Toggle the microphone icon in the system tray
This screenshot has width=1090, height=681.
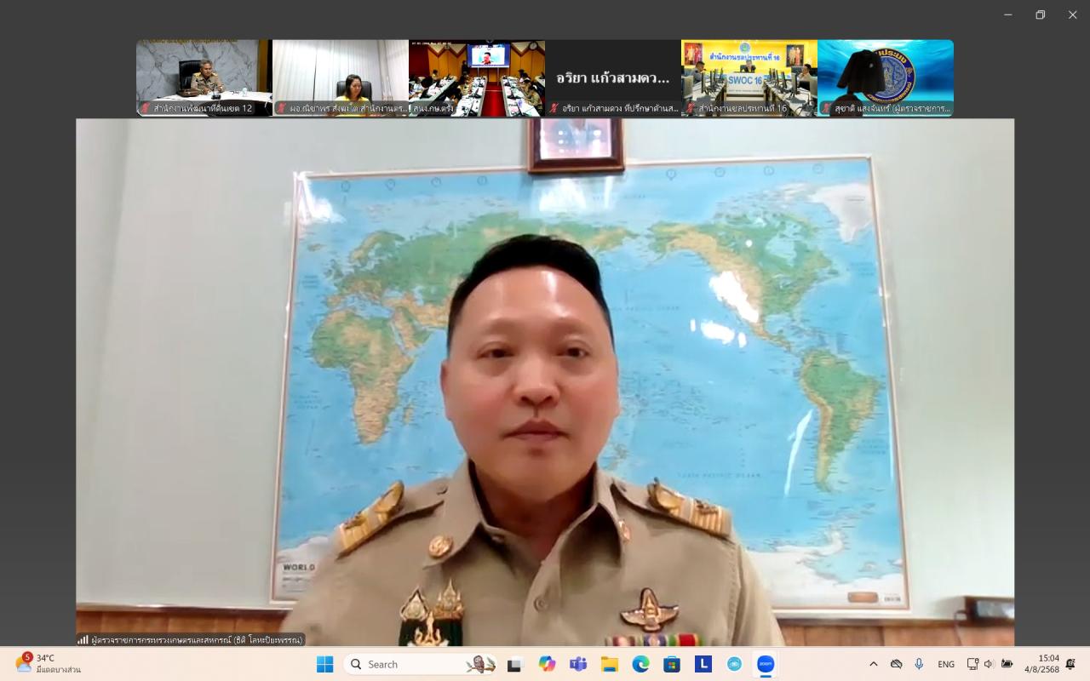[x=919, y=664]
